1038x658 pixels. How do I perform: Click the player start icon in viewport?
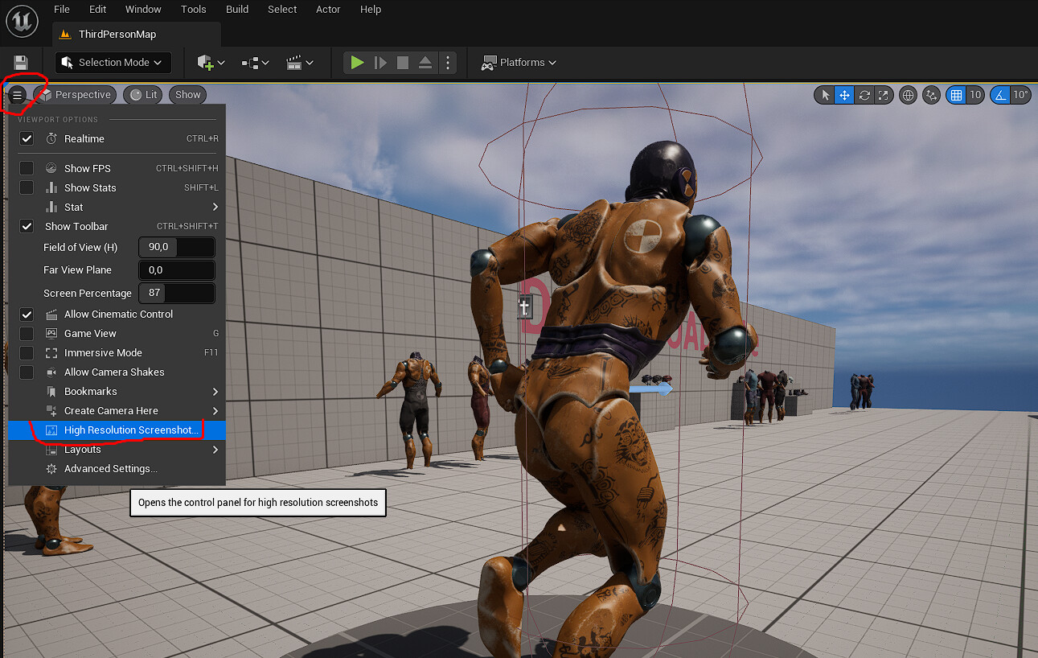pos(525,306)
